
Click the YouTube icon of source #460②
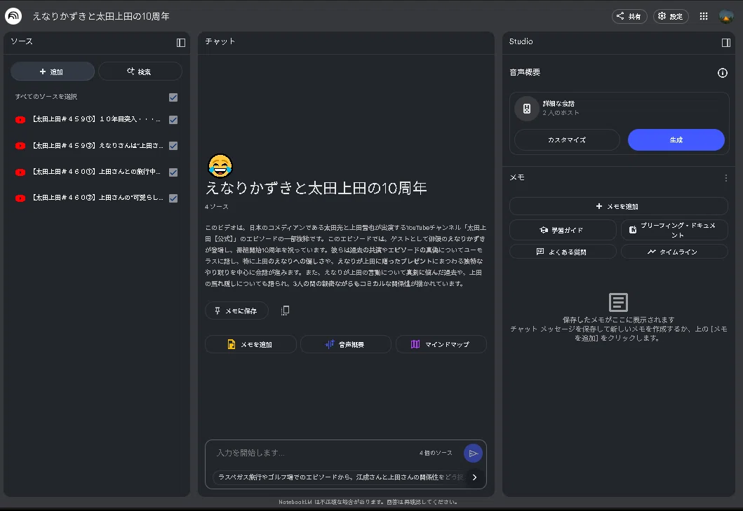click(x=20, y=198)
